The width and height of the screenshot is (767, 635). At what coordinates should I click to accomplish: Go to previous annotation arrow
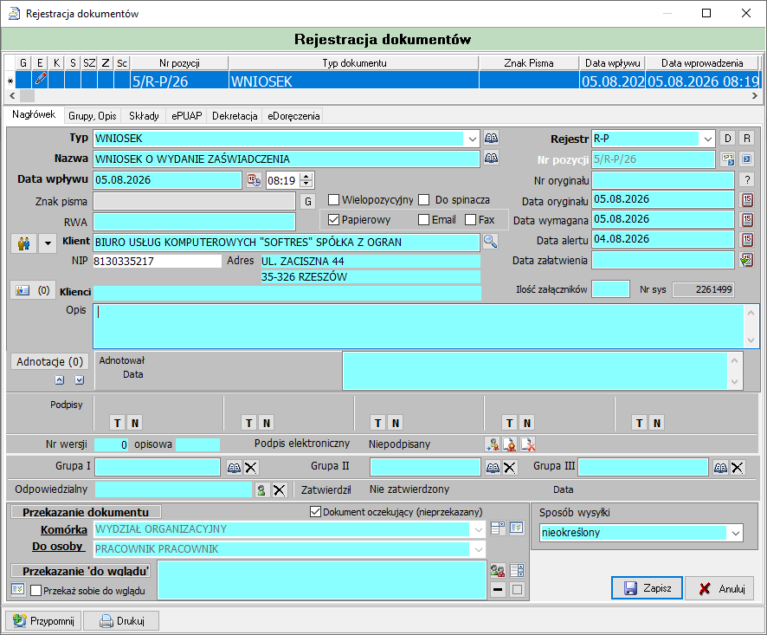coord(60,380)
